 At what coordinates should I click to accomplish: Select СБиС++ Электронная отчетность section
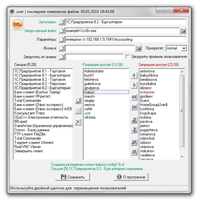[43, 117]
